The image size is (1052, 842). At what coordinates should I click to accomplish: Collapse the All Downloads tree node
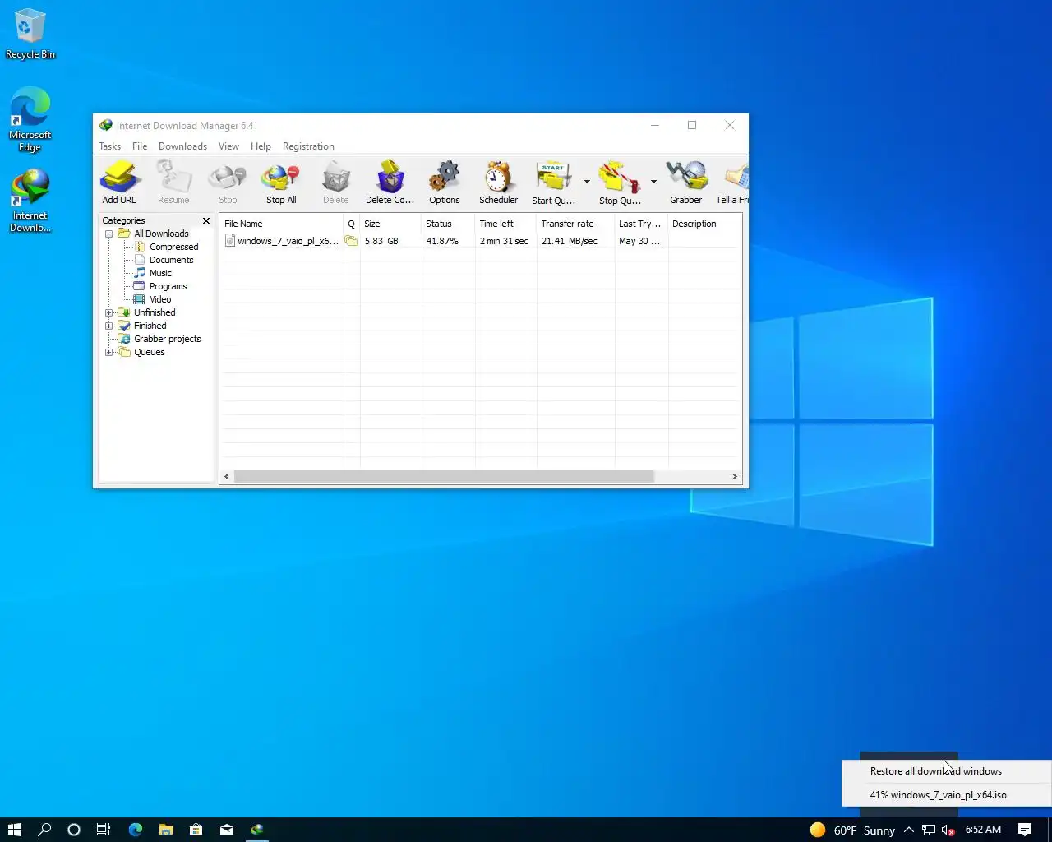point(109,234)
